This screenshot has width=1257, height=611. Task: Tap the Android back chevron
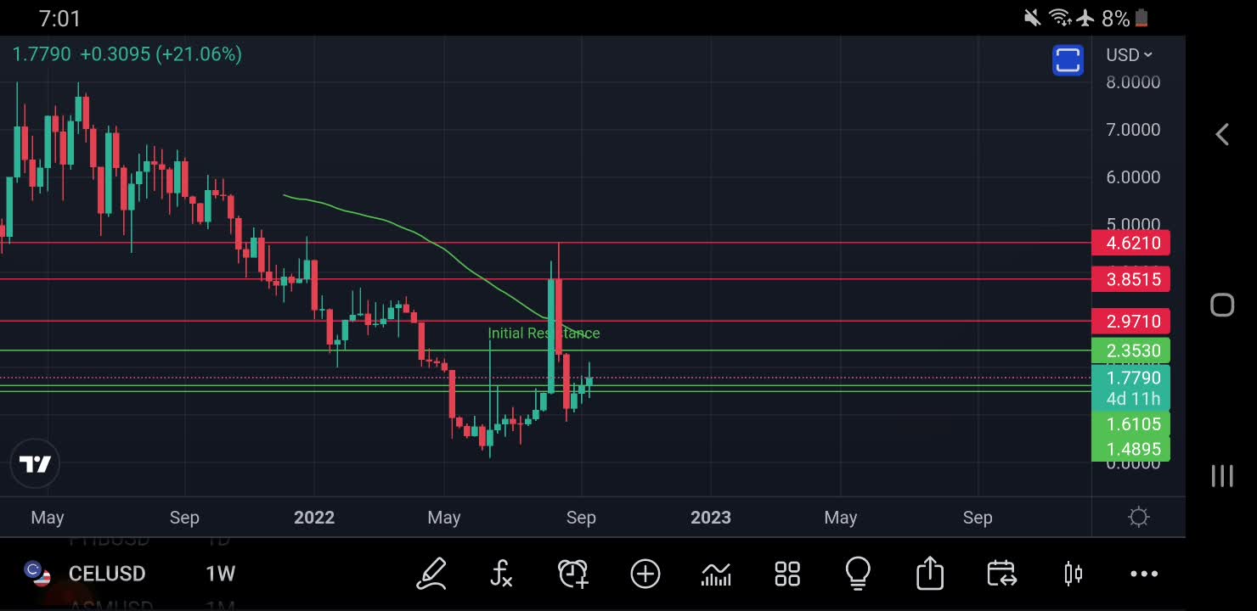point(1222,134)
